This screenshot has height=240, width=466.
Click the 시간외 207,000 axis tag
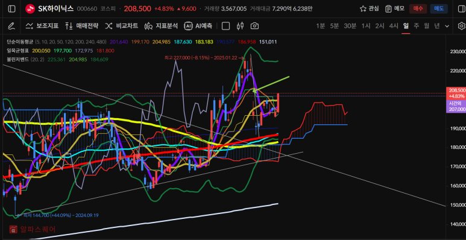click(456, 106)
